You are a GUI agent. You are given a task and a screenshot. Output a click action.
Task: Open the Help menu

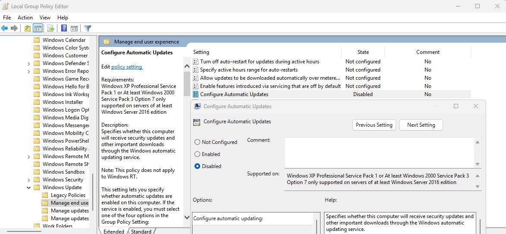point(63,17)
